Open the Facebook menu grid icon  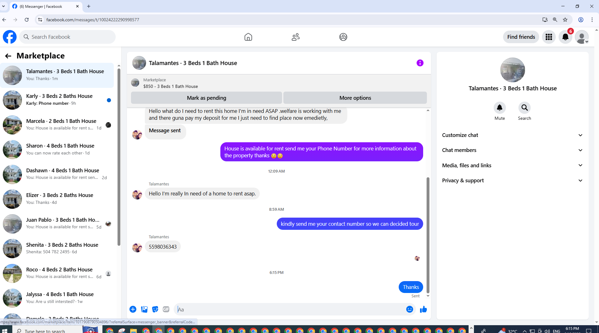(549, 37)
